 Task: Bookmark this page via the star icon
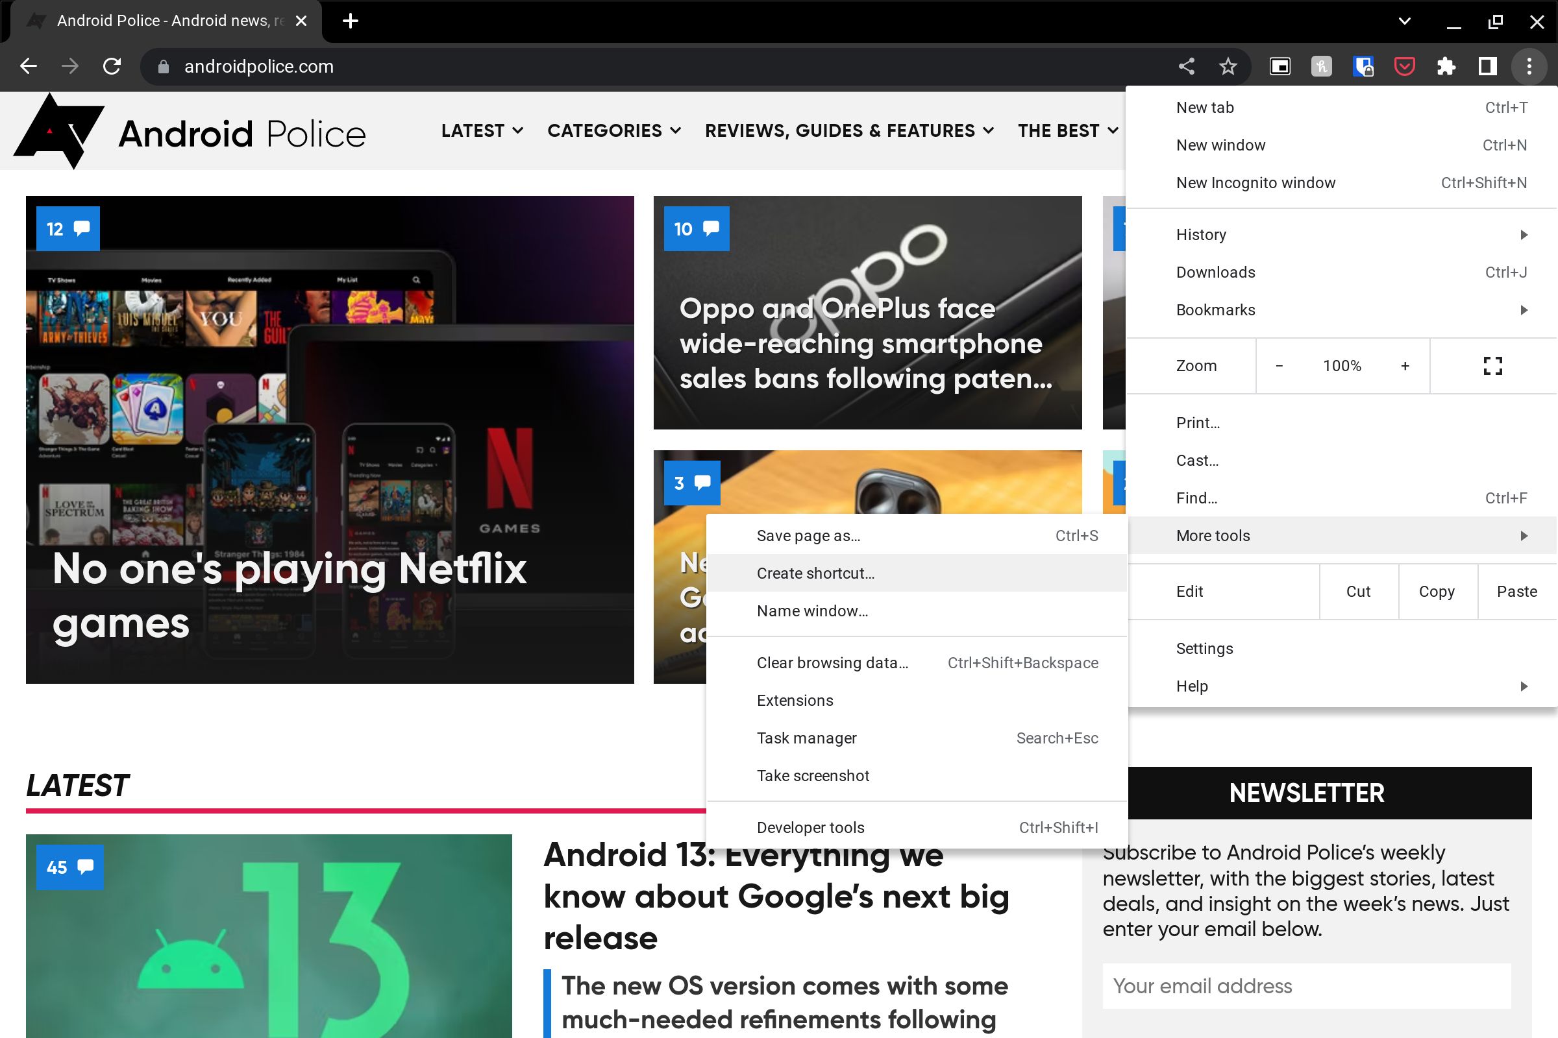[1228, 66]
